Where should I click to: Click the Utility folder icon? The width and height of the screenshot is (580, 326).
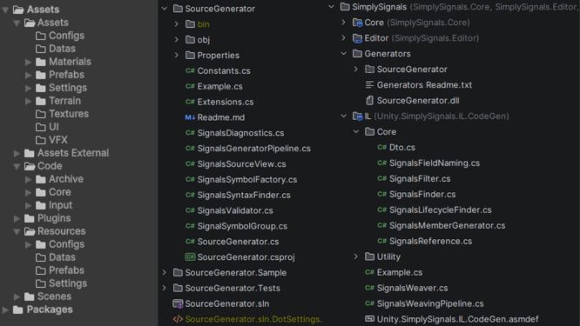[369, 256]
